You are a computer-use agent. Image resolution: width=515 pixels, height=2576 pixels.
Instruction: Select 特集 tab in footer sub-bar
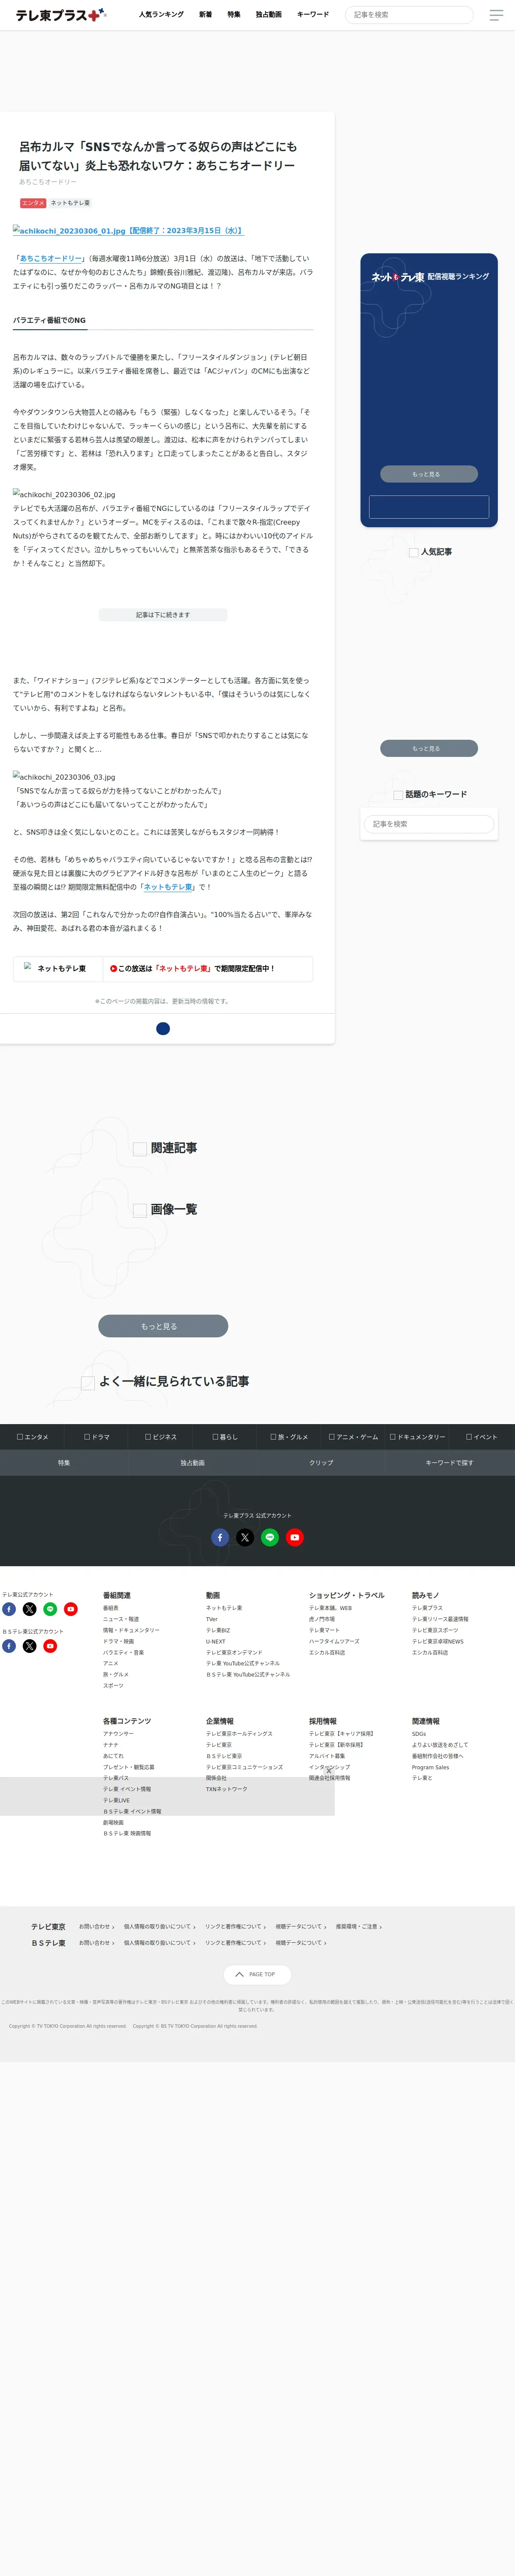[64, 1463]
